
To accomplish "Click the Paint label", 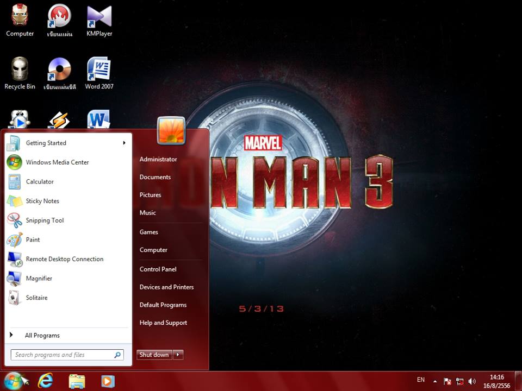I will pos(33,239).
